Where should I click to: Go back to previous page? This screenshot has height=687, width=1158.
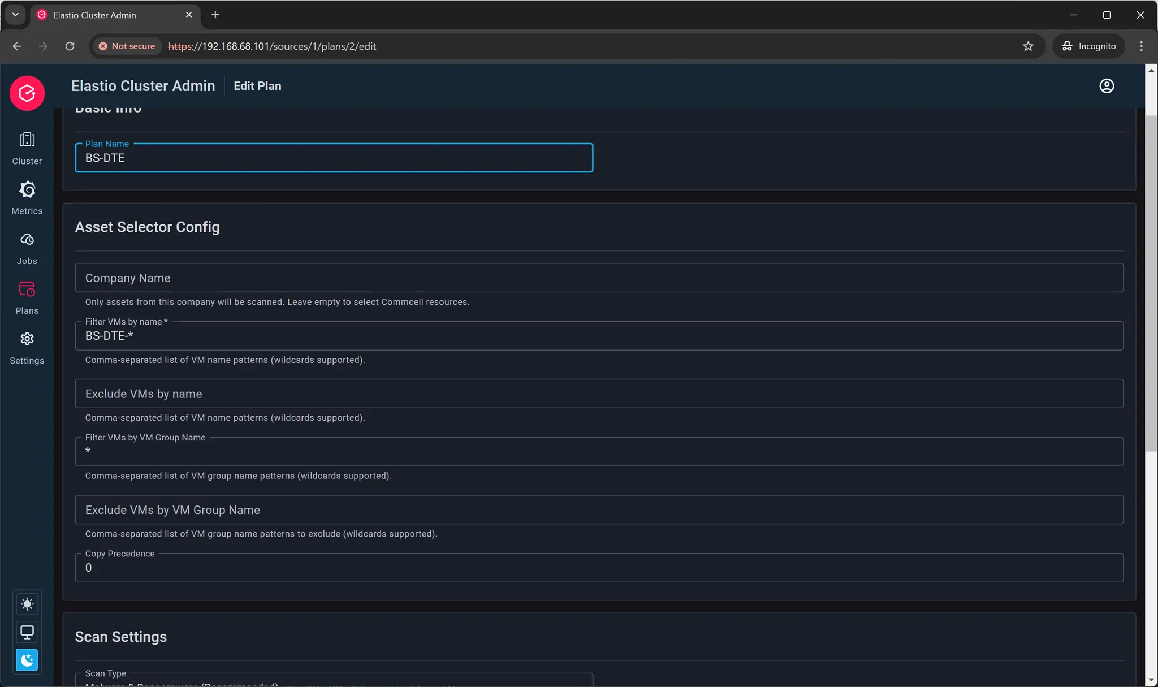(x=17, y=46)
